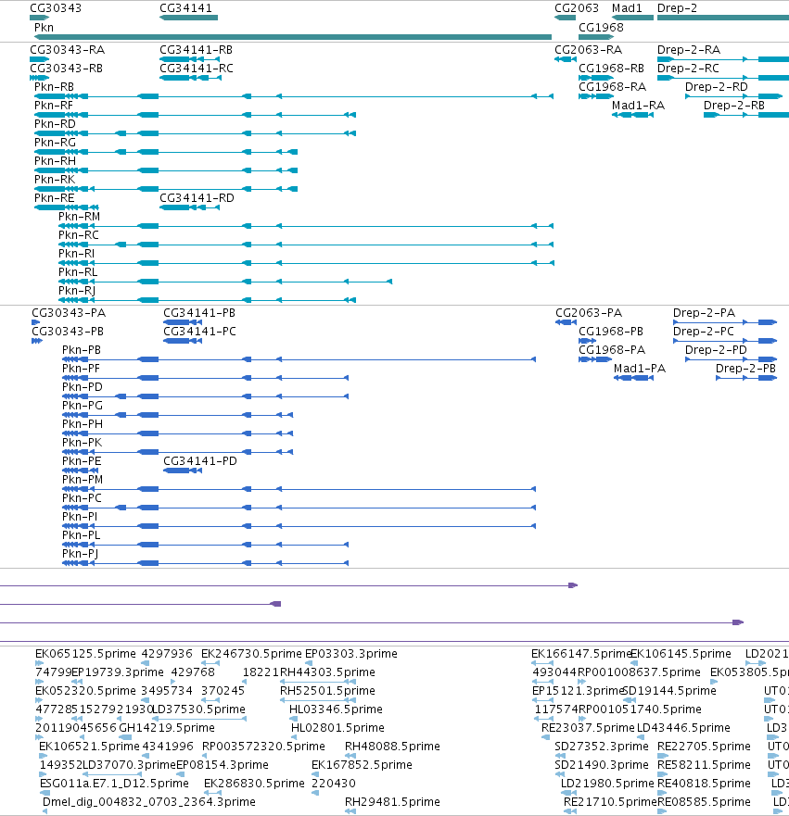
Task: Select transcript Pkn-RM
Action: point(306,226)
